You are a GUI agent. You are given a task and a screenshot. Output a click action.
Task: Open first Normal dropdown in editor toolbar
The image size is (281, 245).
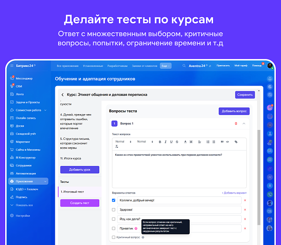coord(124,142)
